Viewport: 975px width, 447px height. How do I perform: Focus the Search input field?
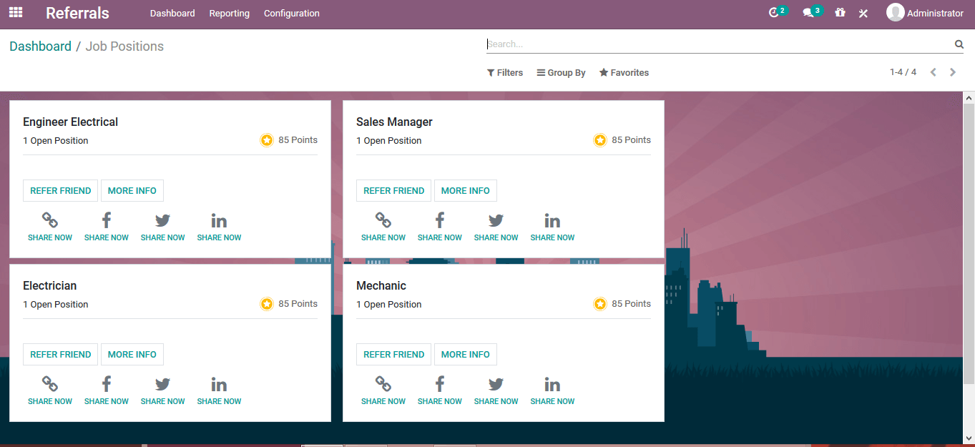(x=719, y=44)
